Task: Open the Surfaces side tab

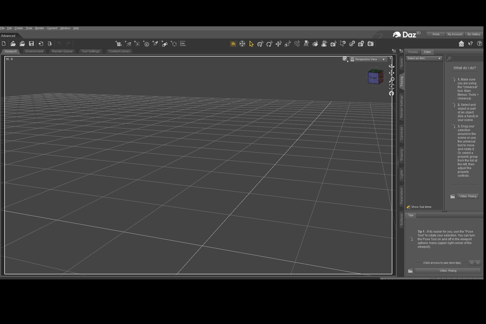Action: tap(401, 219)
